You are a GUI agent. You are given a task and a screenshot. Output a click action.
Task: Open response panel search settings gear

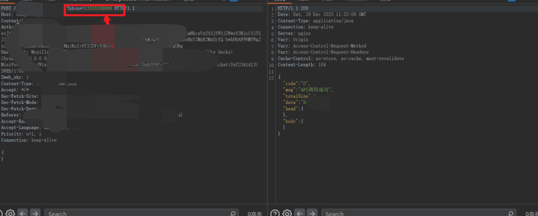tap(287, 213)
